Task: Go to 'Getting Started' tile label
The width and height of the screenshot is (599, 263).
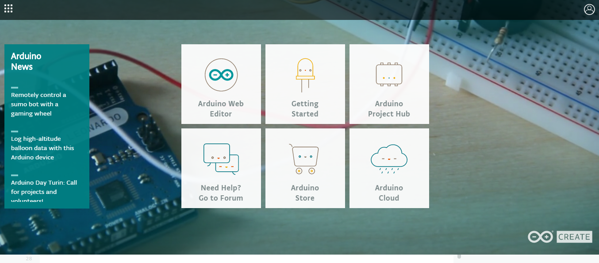Action: 305,108
